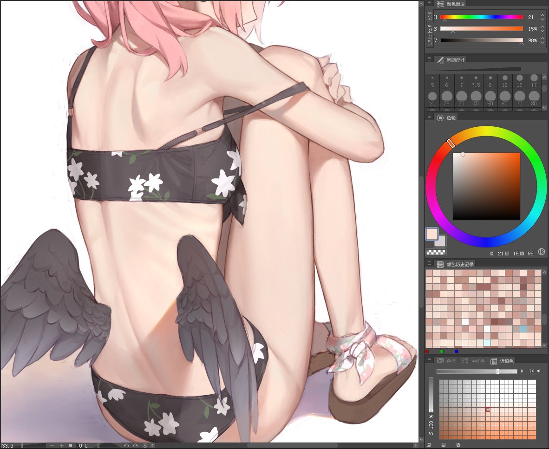Switch to the 中间色 intermediate color tab
549x449 pixels.
tap(473, 361)
